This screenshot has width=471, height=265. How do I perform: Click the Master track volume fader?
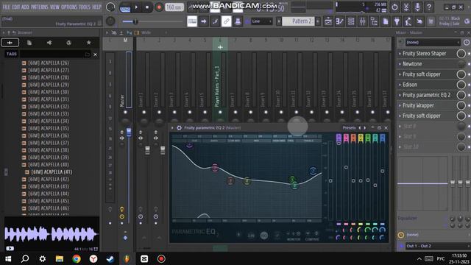pyautogui.click(x=129, y=132)
